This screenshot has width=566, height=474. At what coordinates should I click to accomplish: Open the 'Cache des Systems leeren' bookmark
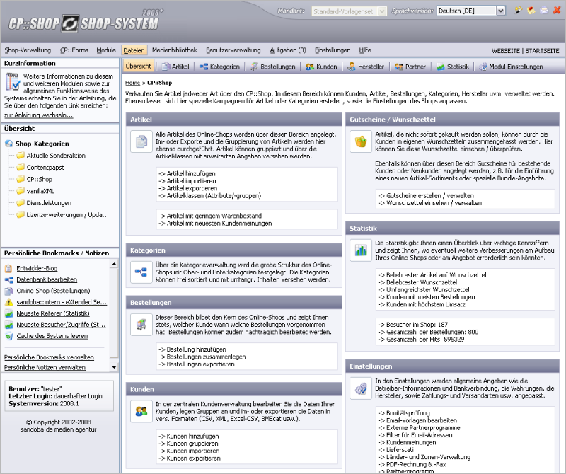point(52,336)
